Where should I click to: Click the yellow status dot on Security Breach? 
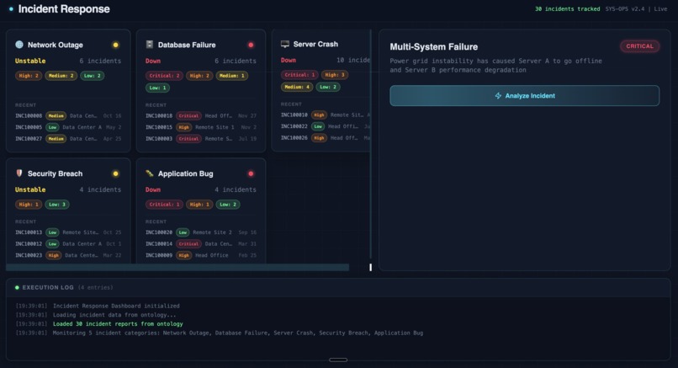tap(115, 173)
